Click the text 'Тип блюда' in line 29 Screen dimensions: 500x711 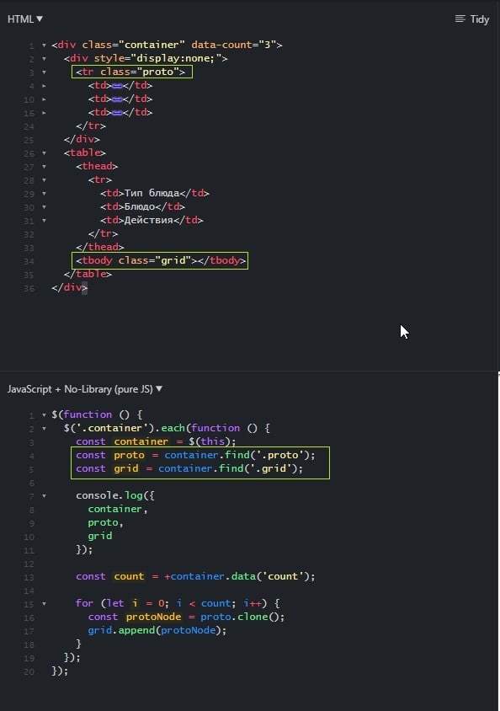(152, 193)
